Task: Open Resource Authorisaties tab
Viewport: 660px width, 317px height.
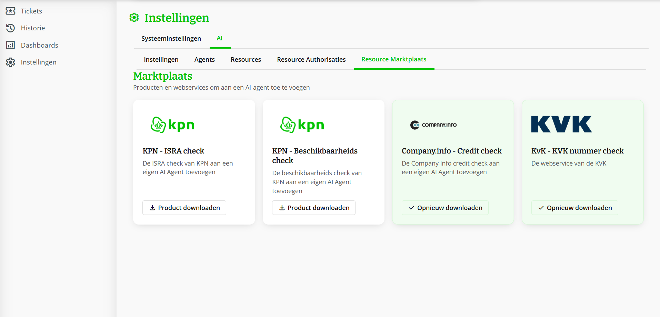Action: (x=311, y=59)
